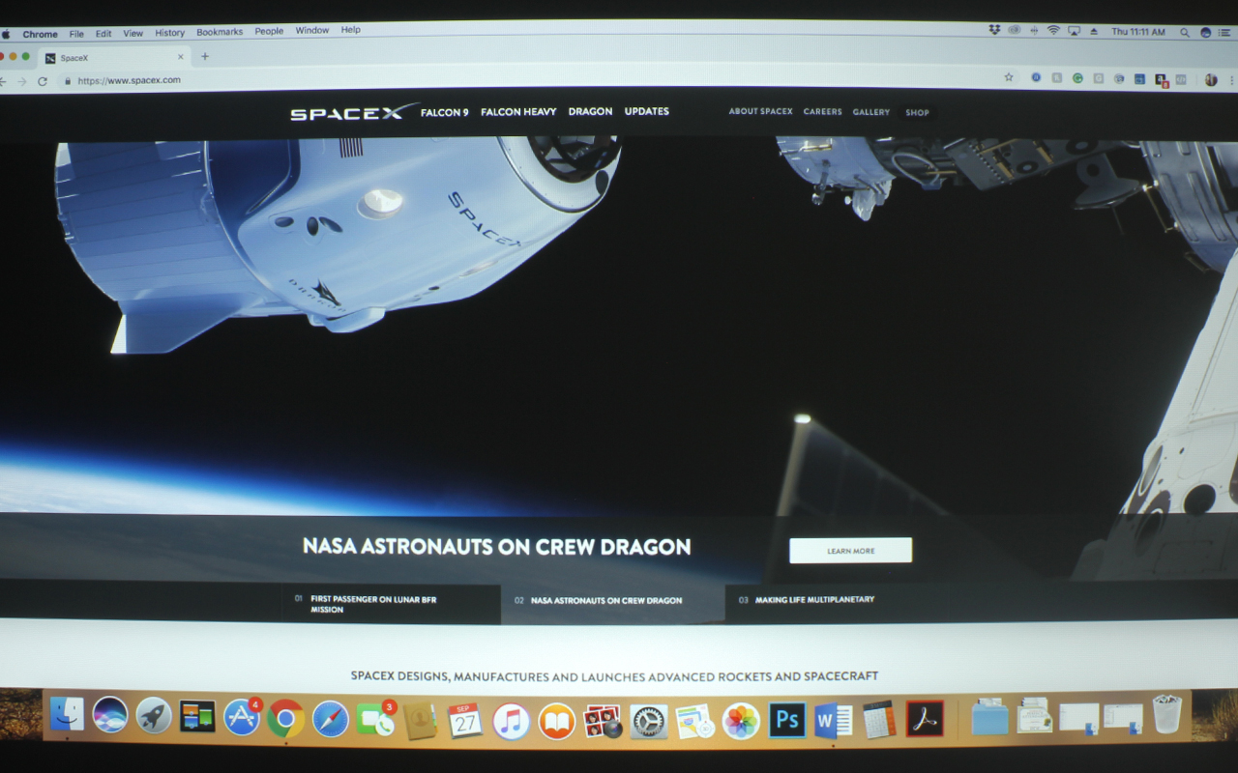Click the browser forward arrow
Screen dimensions: 1238x773
click(x=21, y=82)
